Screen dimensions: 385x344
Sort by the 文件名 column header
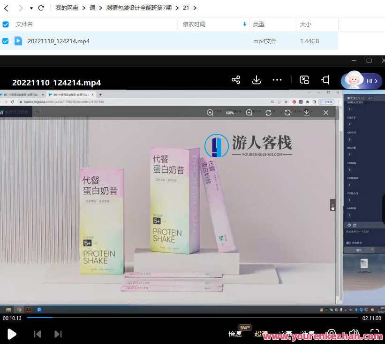[24, 24]
